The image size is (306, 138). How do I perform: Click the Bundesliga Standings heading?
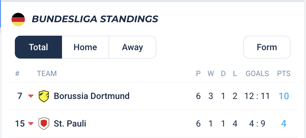95,19
